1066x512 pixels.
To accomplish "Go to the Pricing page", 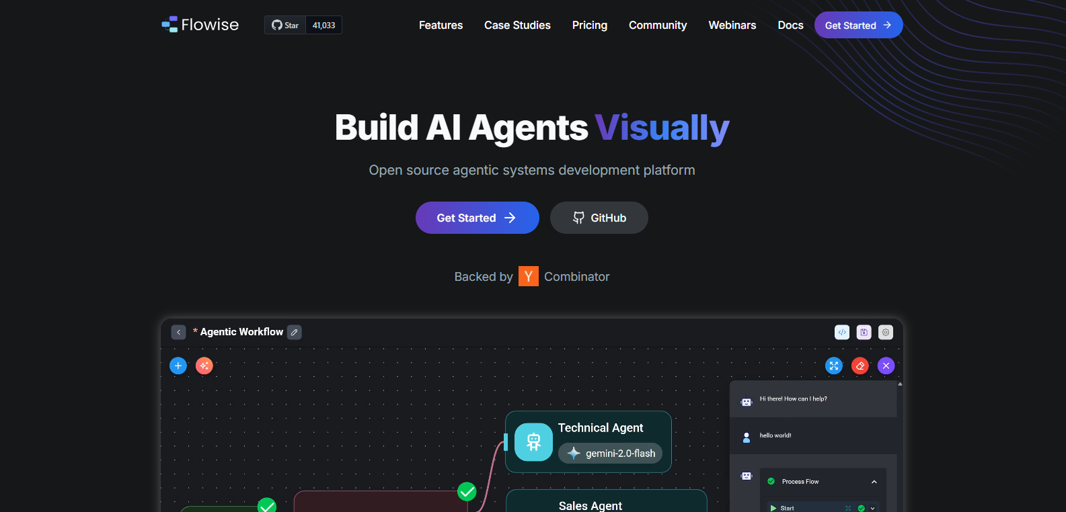I will pos(590,25).
